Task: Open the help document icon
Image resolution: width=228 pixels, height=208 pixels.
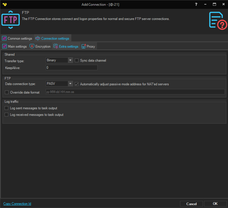Action: [218, 20]
